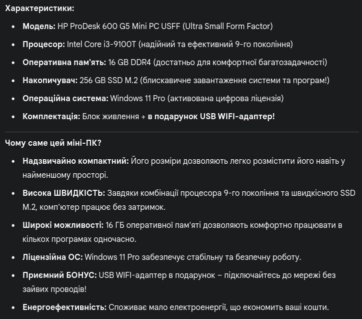This screenshot has height=319, width=362.
Task: Click the bold "Процесор:" label
Action: click(43, 44)
